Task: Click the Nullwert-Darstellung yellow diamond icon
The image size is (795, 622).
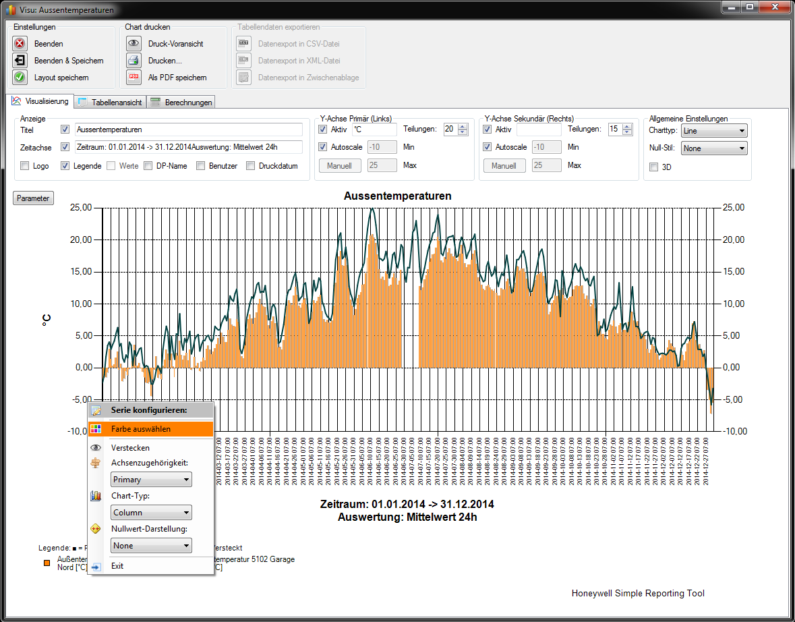Action: pyautogui.click(x=96, y=529)
